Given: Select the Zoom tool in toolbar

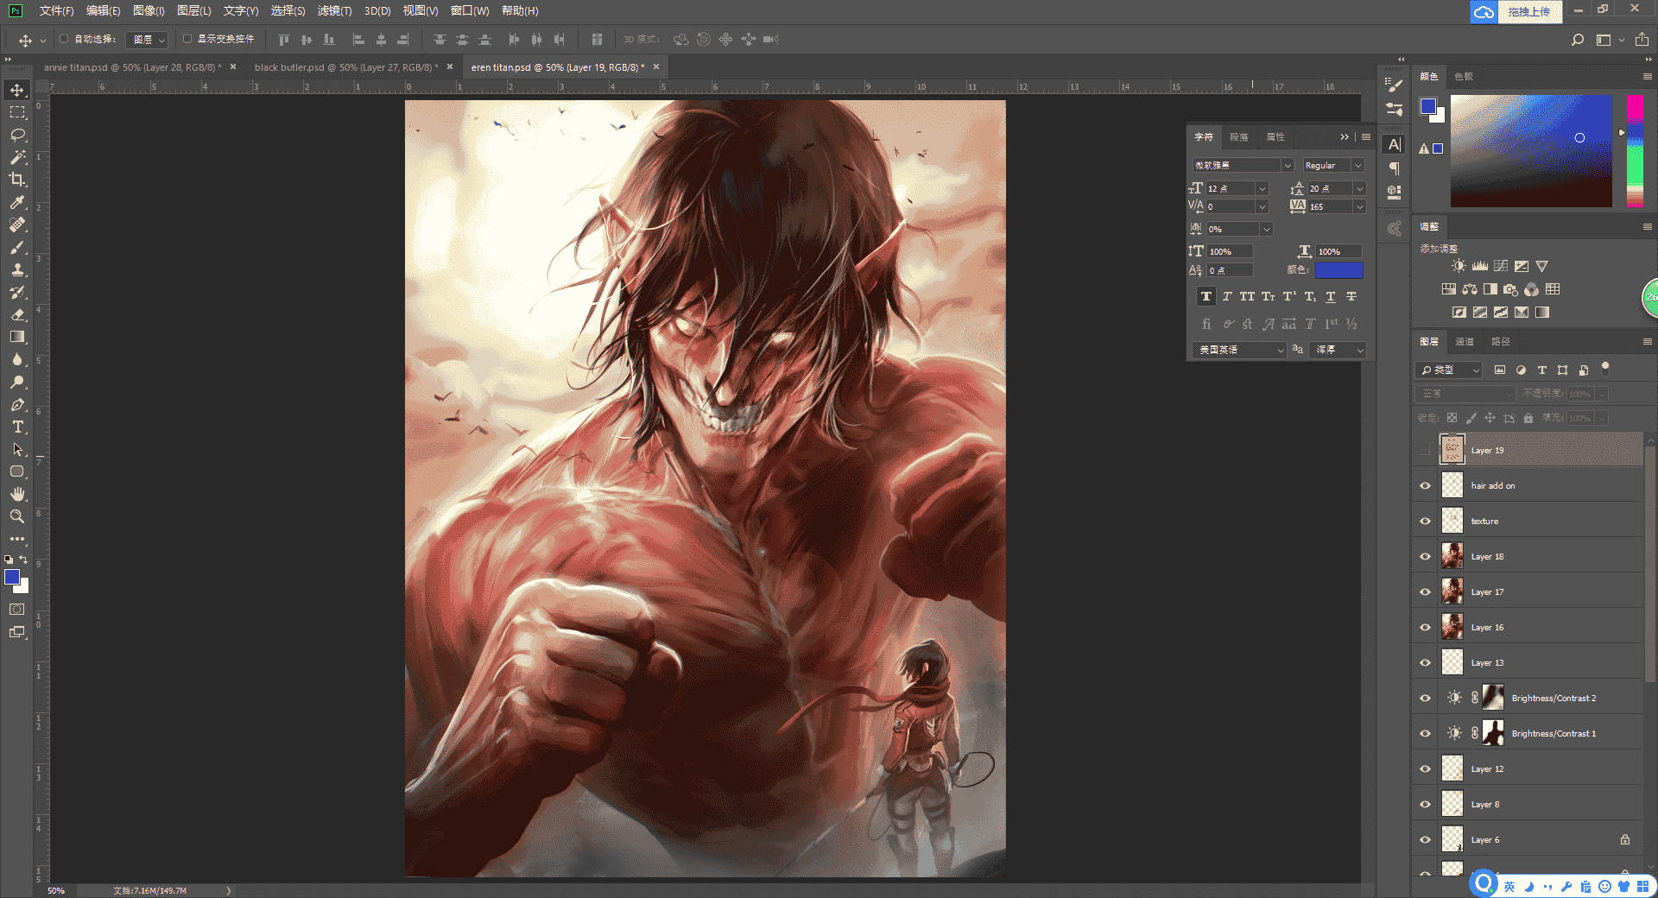Looking at the screenshot, I should pyautogui.click(x=17, y=516).
